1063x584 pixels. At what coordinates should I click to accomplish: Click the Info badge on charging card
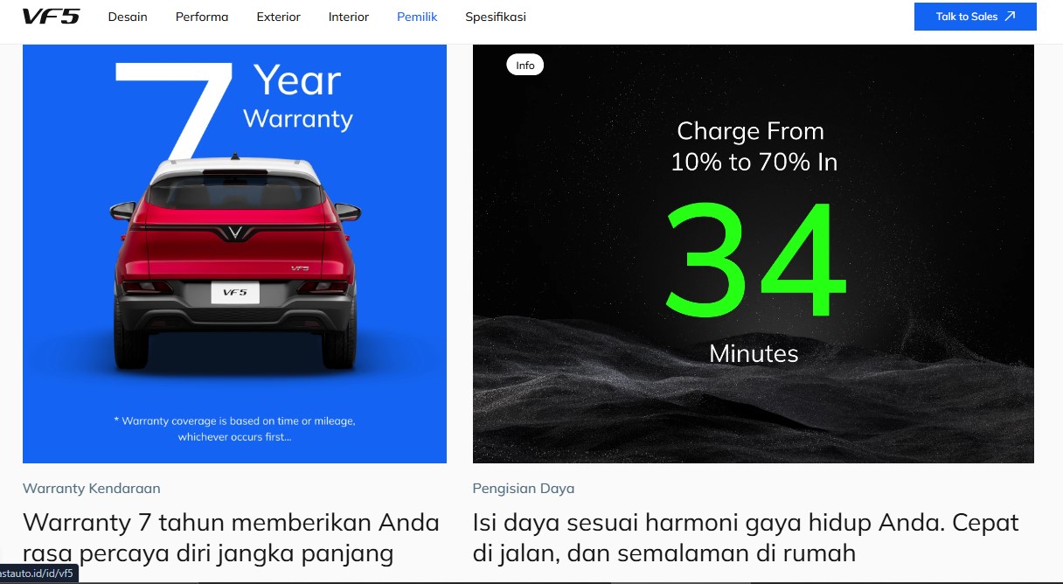pos(525,66)
